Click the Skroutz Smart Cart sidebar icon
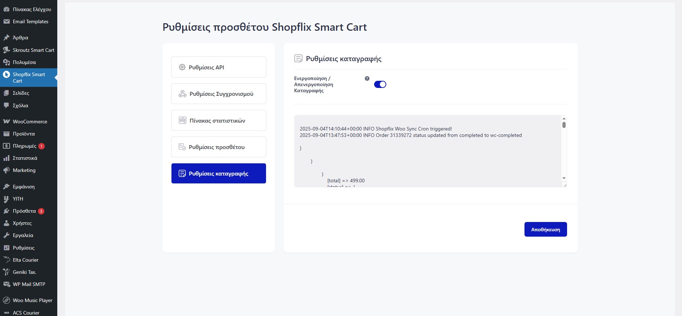 (6, 50)
